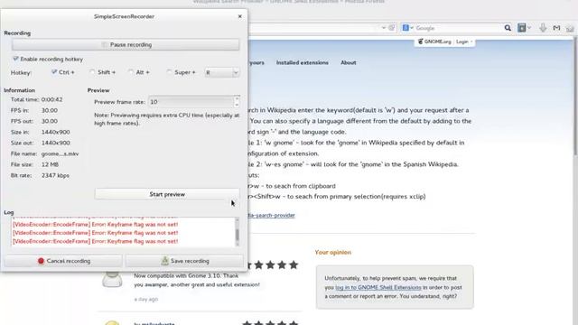Click the Your opinion heading

pos(333,253)
